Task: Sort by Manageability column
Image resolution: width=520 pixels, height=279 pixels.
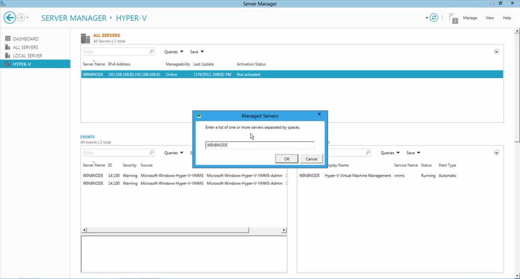Action: point(178,64)
